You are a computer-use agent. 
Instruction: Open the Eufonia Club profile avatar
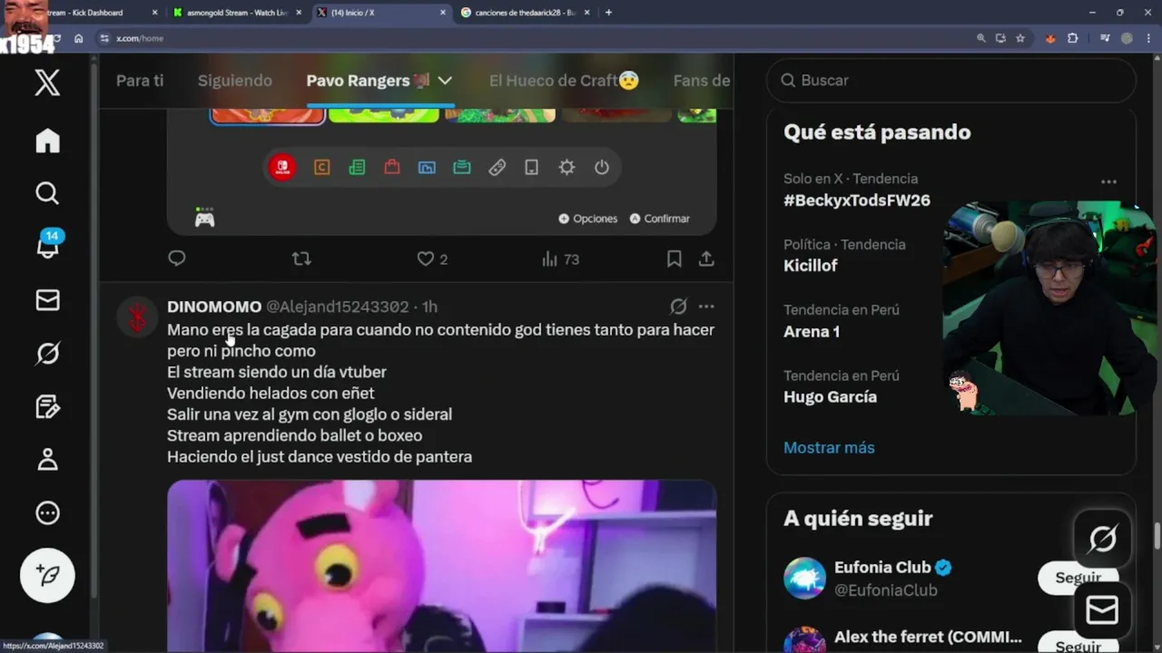pyautogui.click(x=804, y=578)
